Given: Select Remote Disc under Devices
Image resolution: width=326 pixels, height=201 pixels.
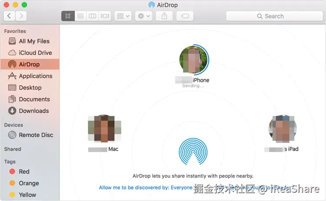Looking at the screenshot, I should 30,135.
